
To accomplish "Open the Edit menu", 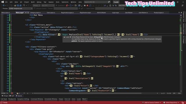I will click(x=11, y=2).
